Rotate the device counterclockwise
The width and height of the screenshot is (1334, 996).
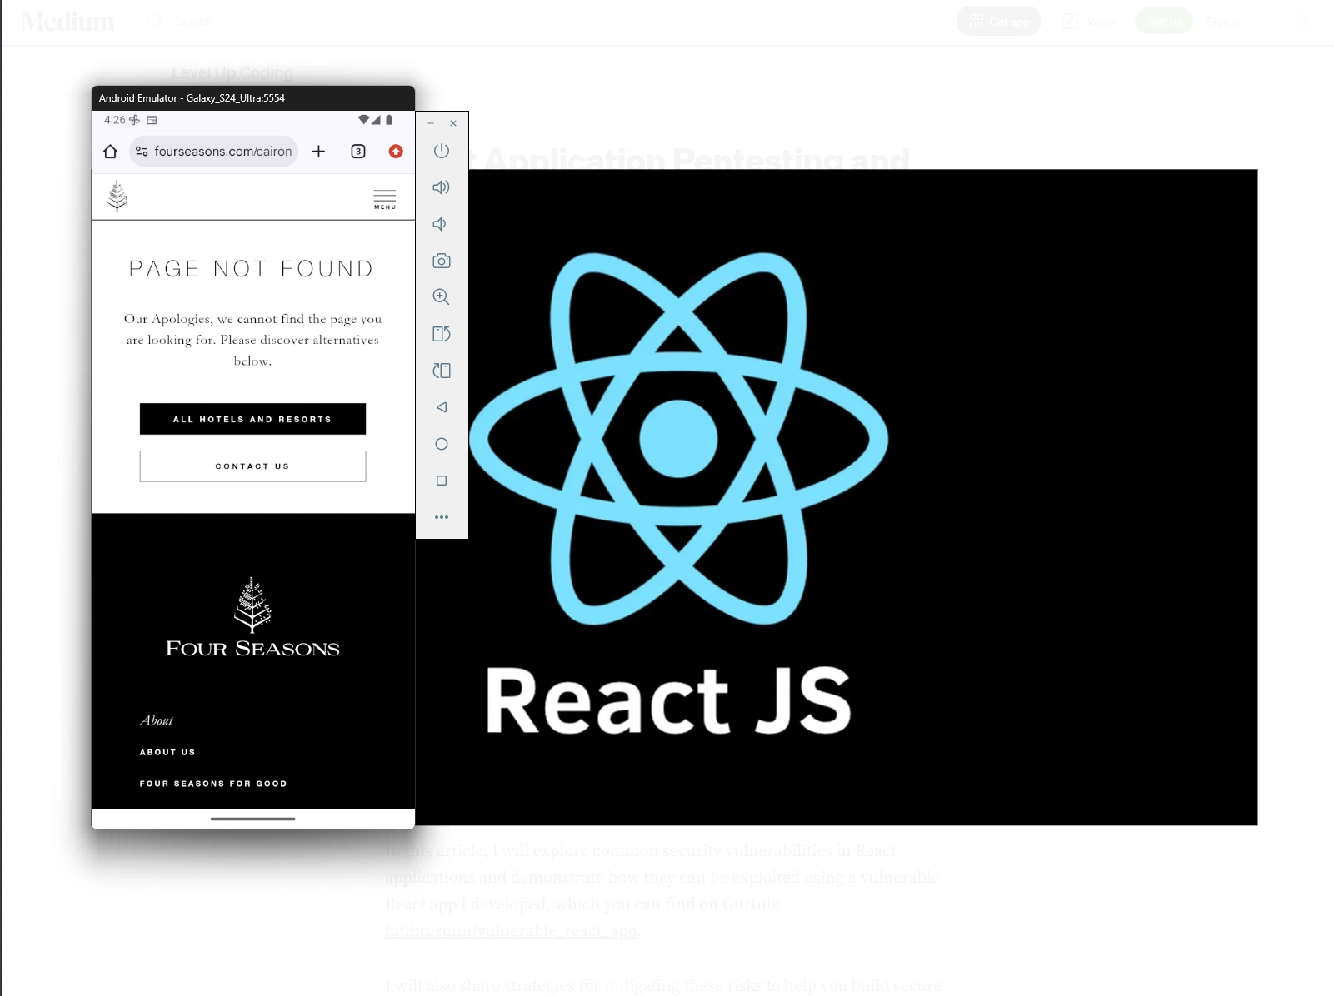(442, 333)
